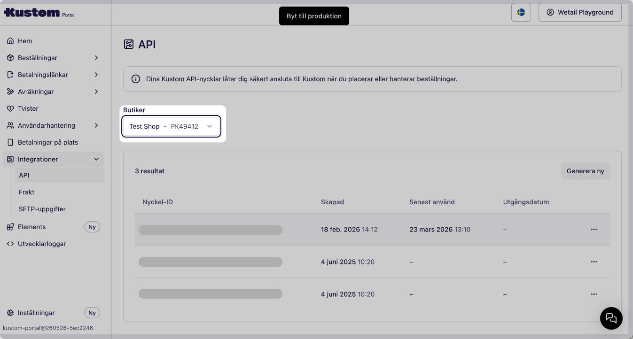This screenshot has height=339, width=633.
Task: Click the Elements icon in sidebar
Action: click(10, 227)
